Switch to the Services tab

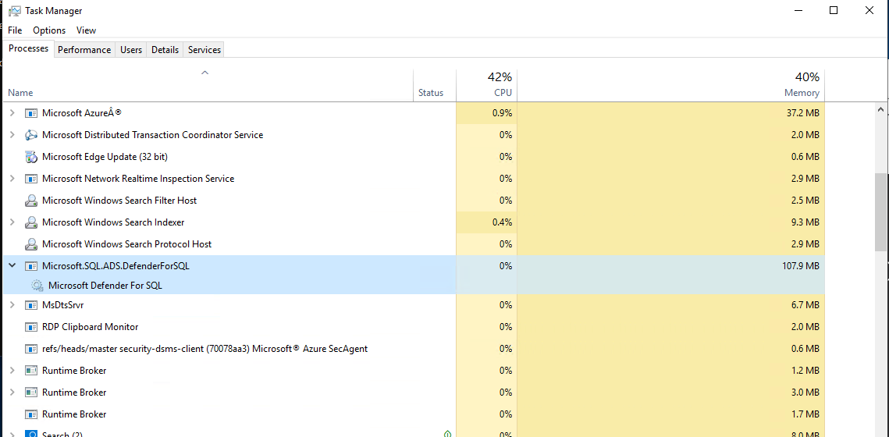pos(204,50)
